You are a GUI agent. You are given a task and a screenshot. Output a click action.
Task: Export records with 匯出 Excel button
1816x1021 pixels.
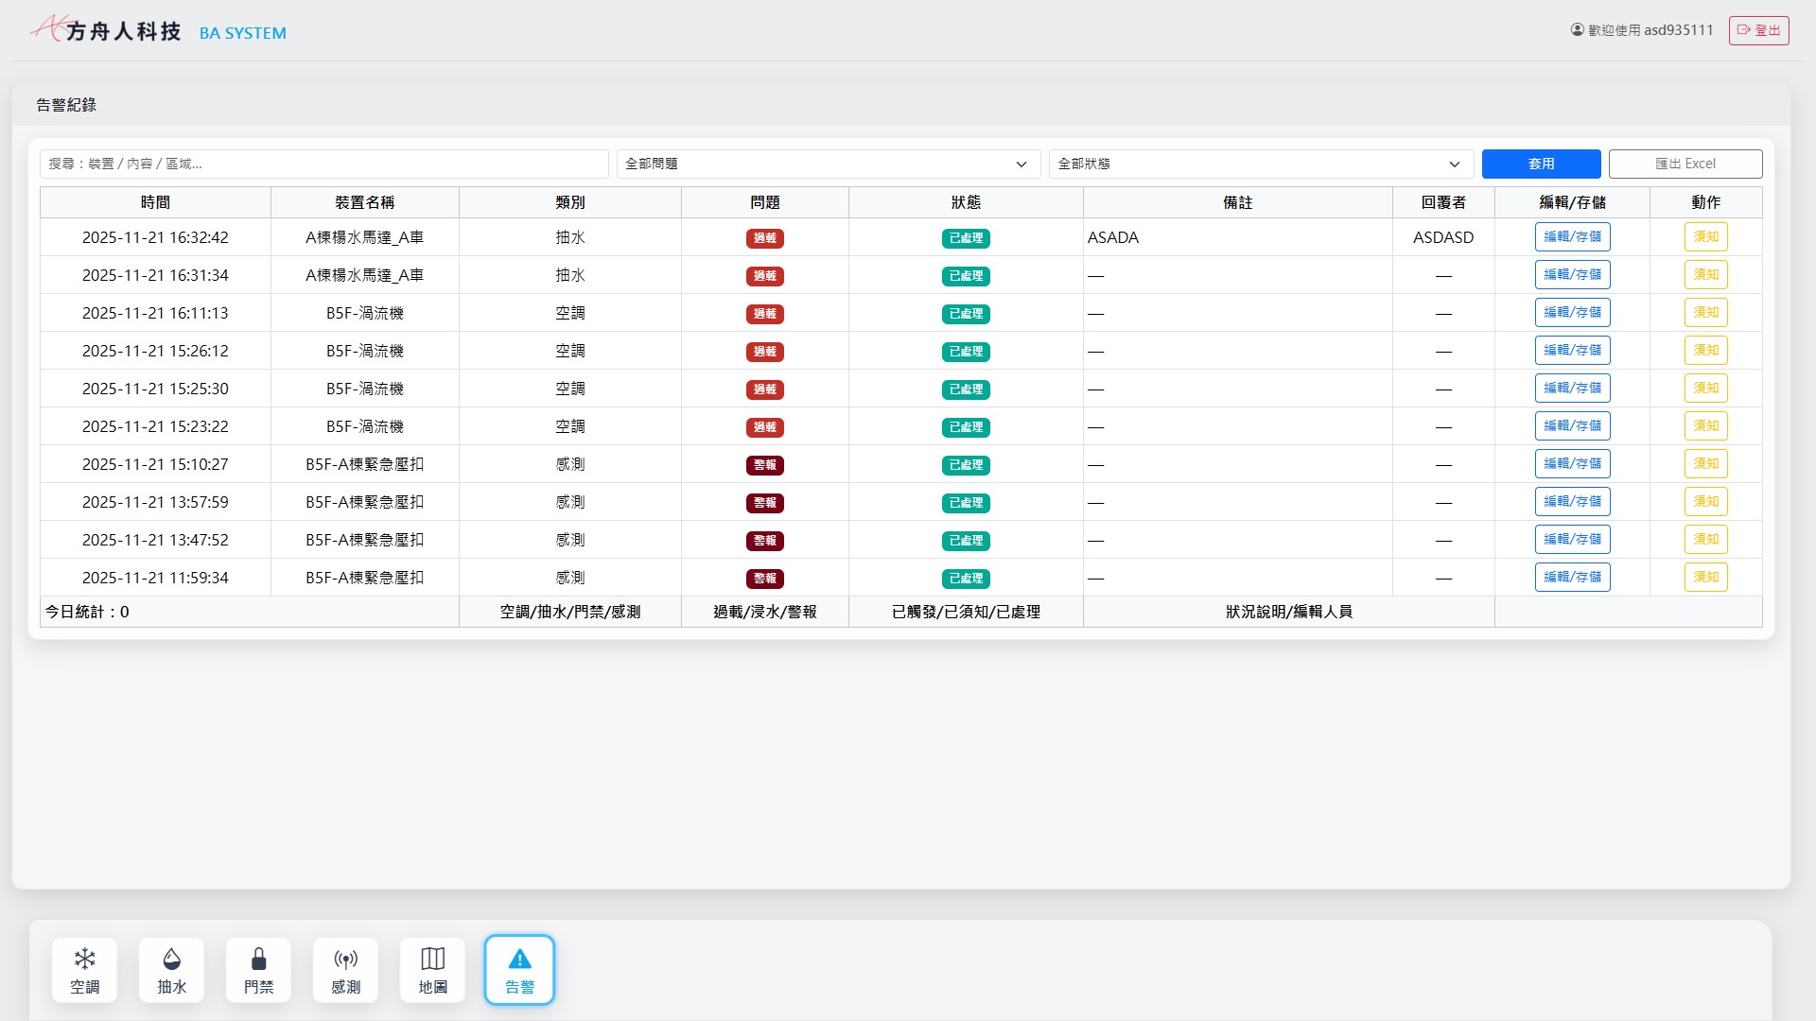1685,164
